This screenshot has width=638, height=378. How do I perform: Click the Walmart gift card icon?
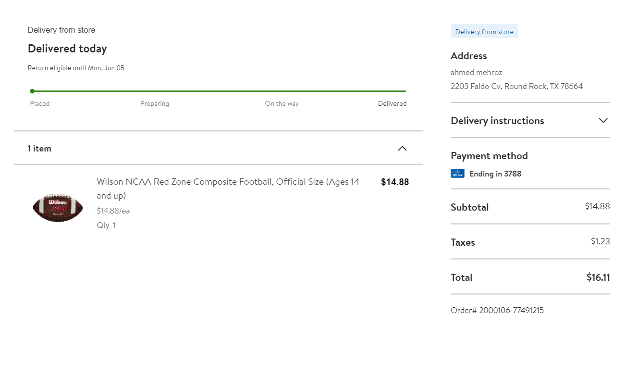[x=457, y=174]
